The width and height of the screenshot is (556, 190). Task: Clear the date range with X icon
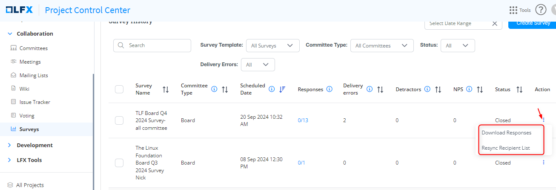[x=494, y=24]
